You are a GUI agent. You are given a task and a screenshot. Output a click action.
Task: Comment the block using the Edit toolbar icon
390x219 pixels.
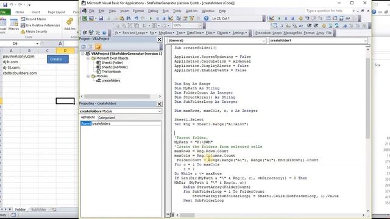coord(330,26)
